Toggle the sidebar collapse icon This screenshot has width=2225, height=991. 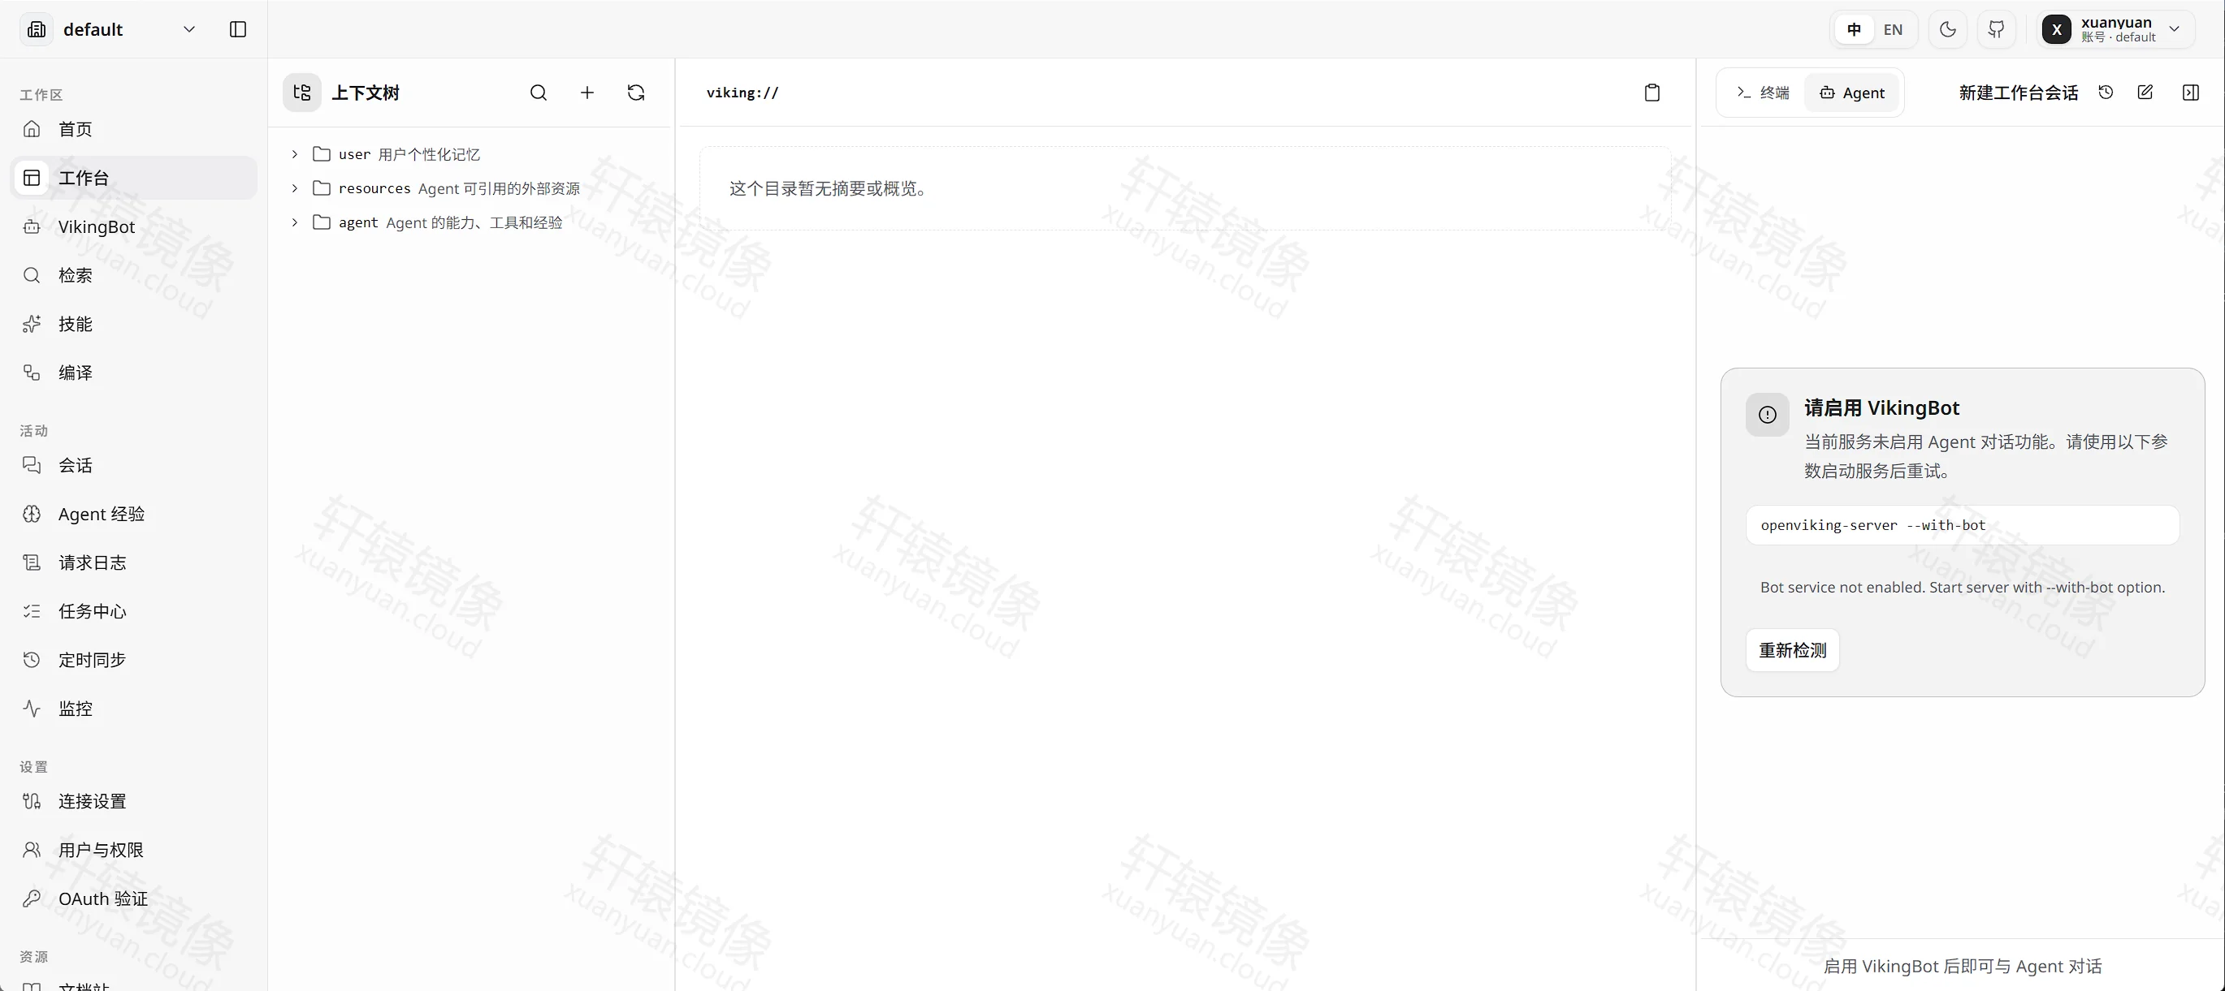point(237,29)
